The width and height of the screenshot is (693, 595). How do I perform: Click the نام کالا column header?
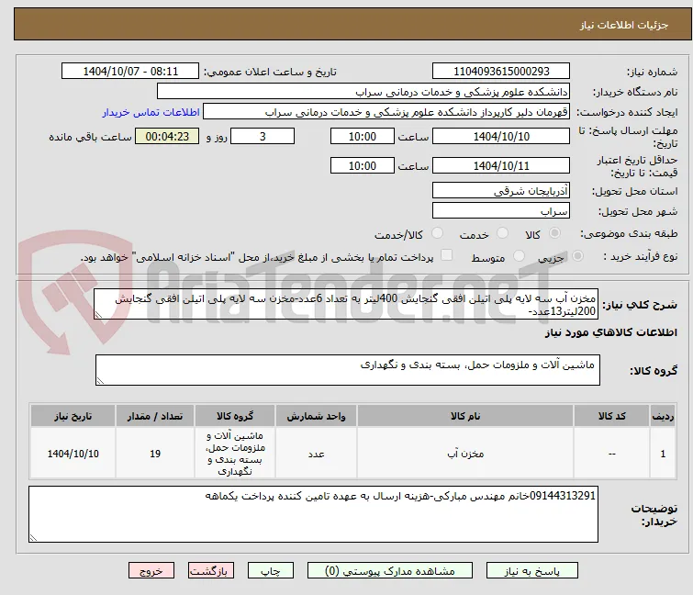[465, 416]
